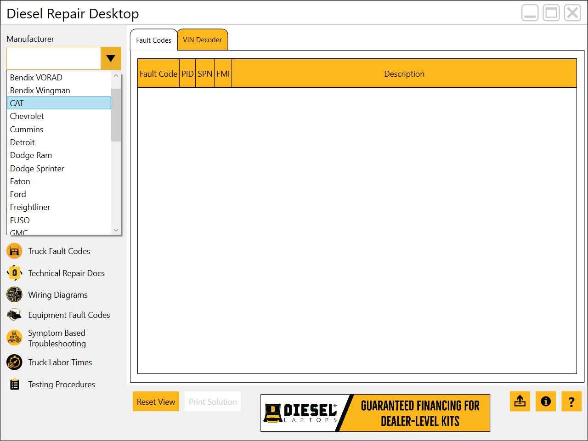
Task: Open Wiring Diagrams section
Action: pyautogui.click(x=57, y=294)
